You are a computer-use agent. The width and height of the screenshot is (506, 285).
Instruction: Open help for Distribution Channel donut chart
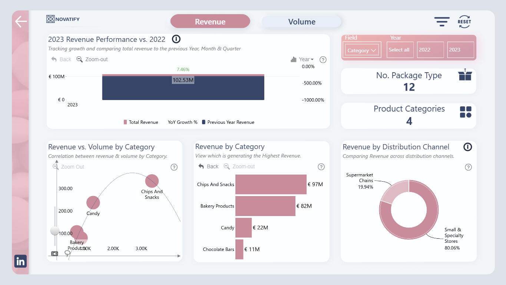tap(468, 168)
